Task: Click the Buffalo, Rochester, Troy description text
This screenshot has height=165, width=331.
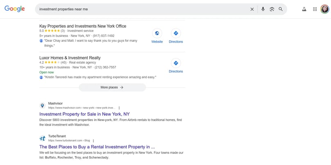Action: click(111, 155)
